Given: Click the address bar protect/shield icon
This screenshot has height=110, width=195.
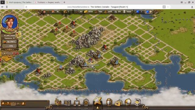Looking at the screenshot, I should coord(164,7).
